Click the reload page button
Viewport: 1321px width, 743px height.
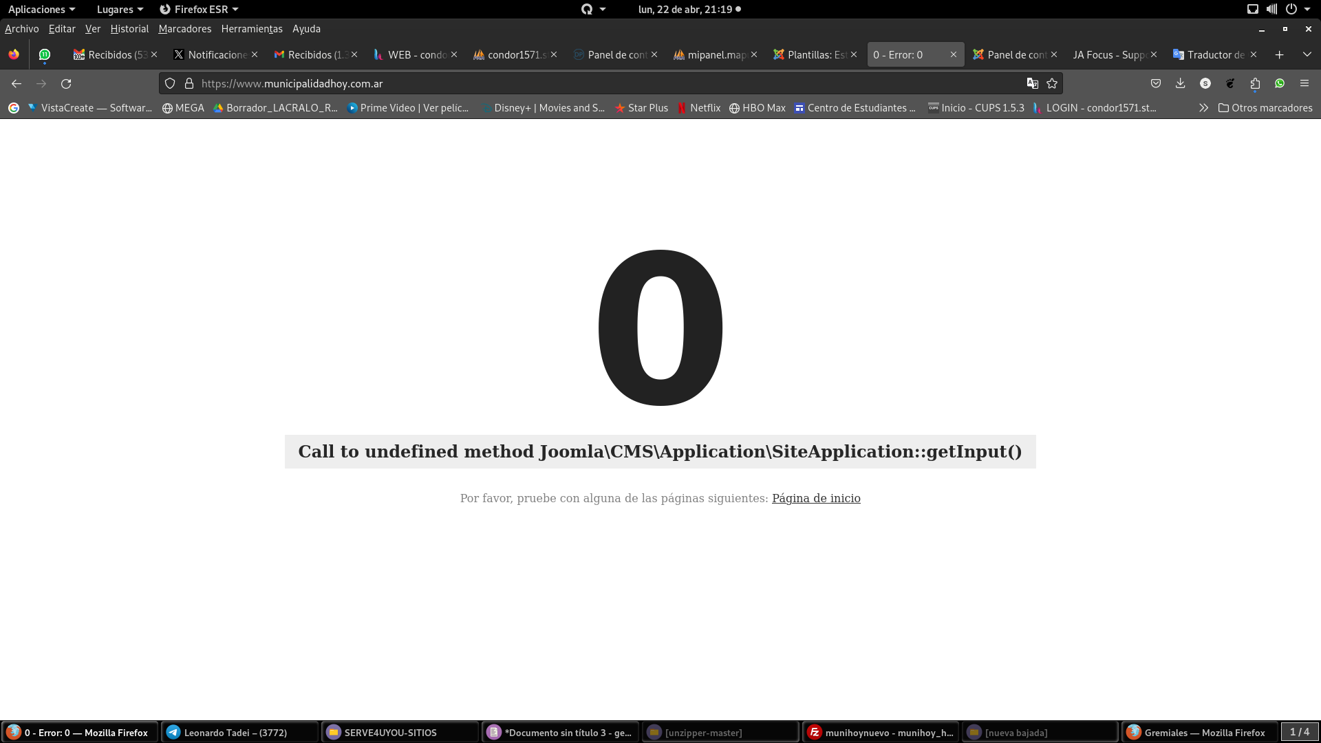pos(66,83)
